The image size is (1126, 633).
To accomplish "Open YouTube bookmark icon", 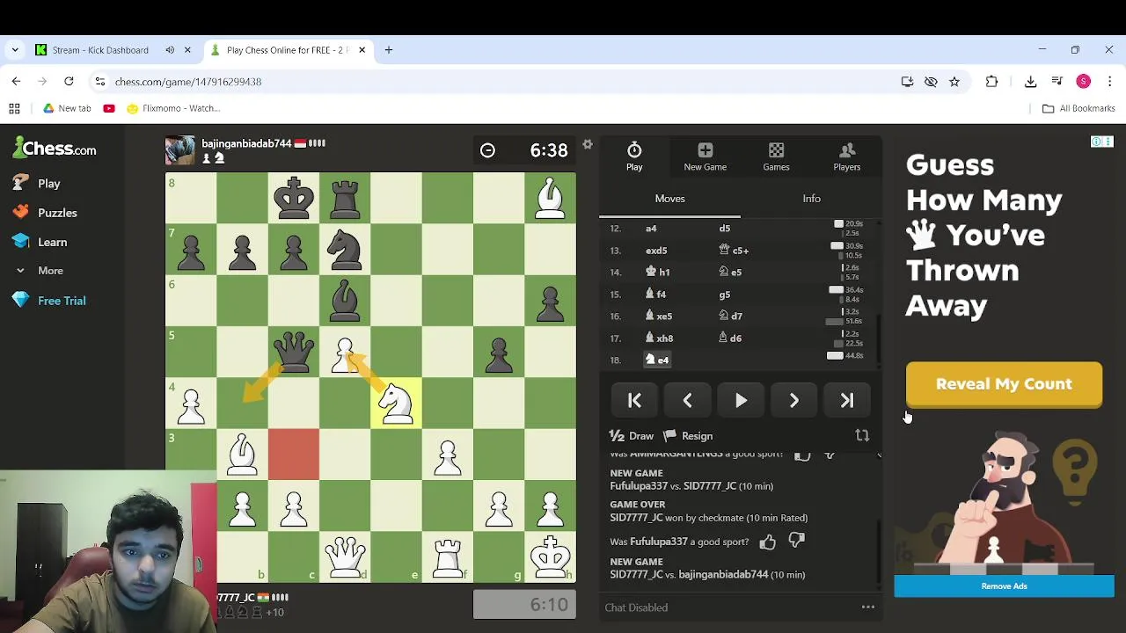I will coord(109,108).
